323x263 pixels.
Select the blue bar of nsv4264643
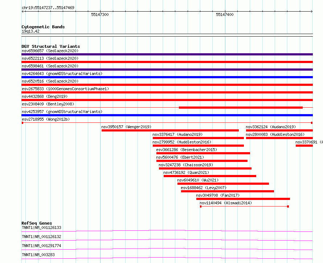pyautogui.click(x=167, y=77)
